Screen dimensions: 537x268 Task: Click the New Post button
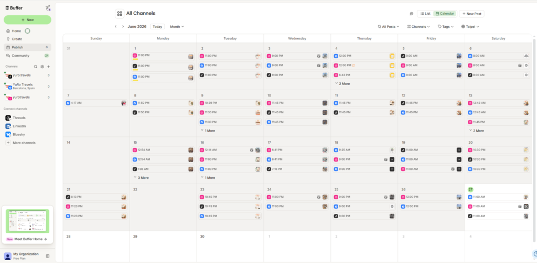point(471,14)
